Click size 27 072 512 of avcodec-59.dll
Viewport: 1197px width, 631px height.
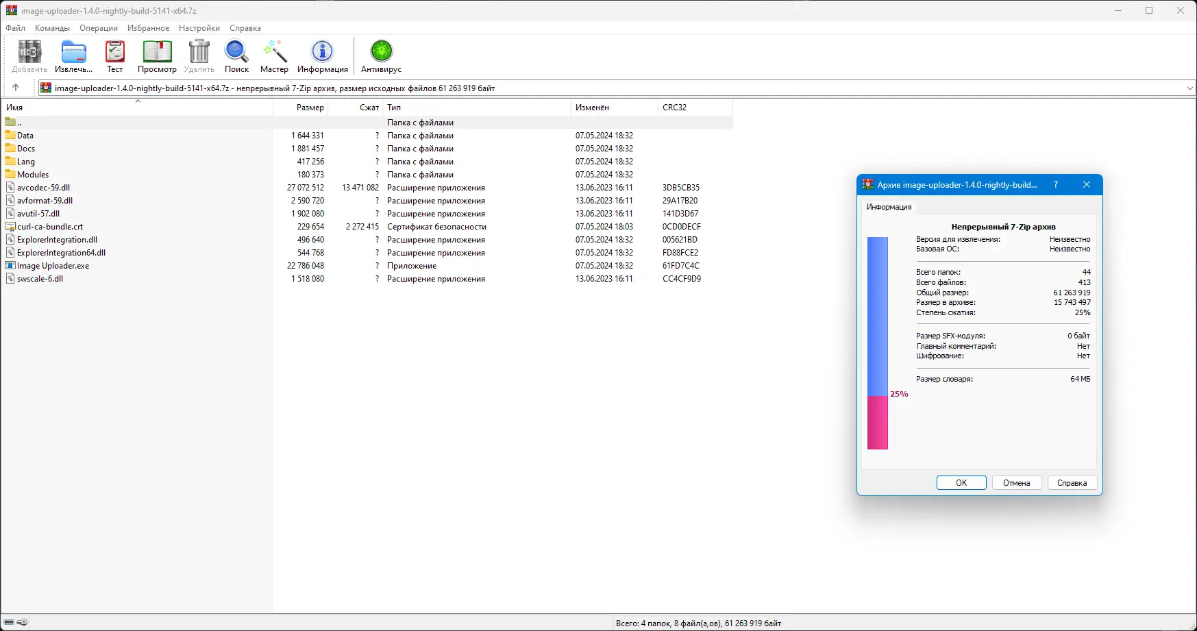tap(306, 187)
